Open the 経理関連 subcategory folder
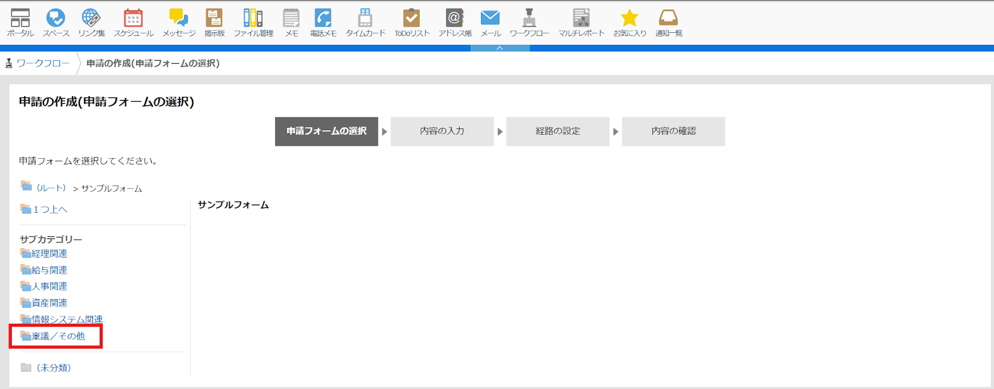This screenshot has width=994, height=389. tap(49, 254)
